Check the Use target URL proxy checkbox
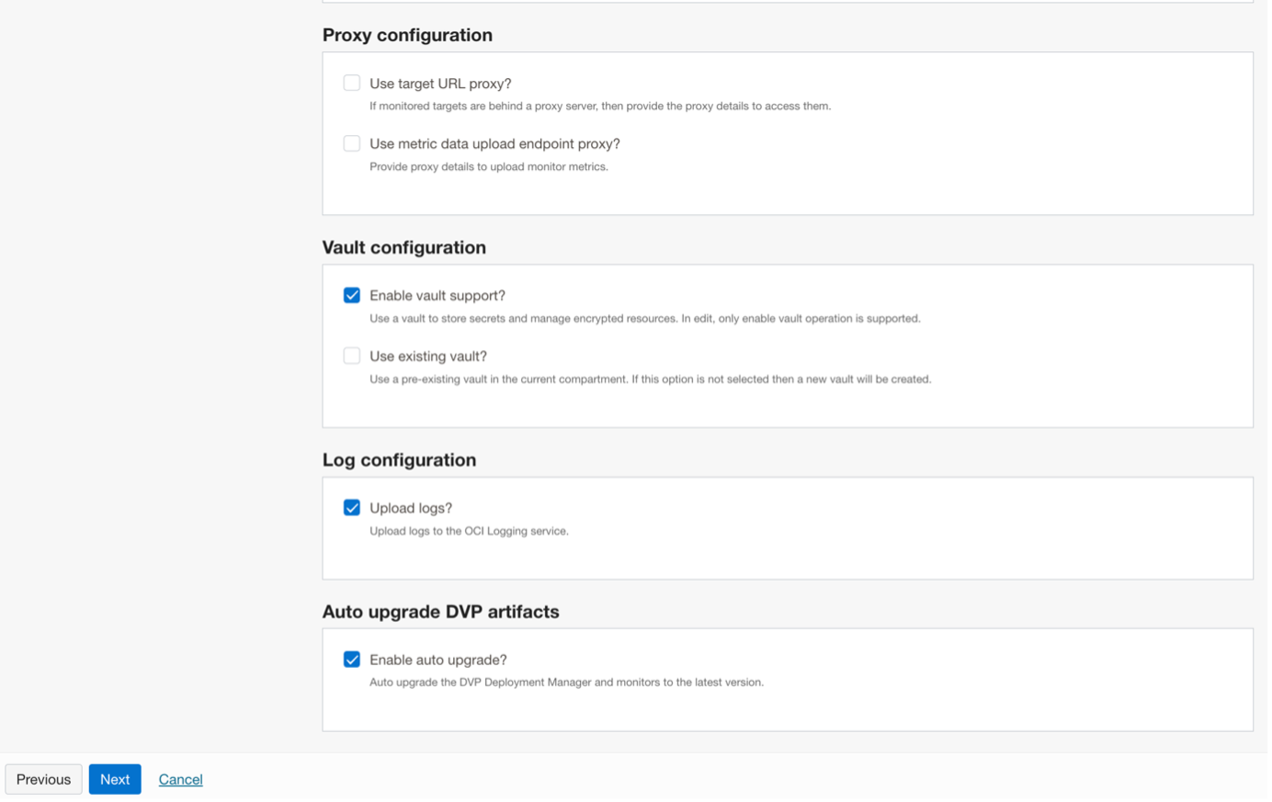Screen dimensions: 1272x802 pos(352,83)
